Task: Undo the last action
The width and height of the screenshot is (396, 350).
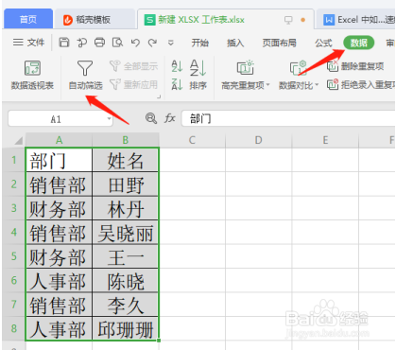Action: coord(135,43)
